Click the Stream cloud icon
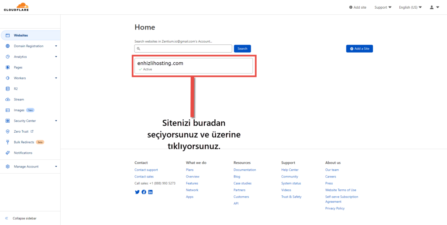 tap(8, 100)
